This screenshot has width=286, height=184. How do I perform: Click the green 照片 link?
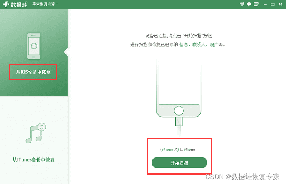click(214, 44)
